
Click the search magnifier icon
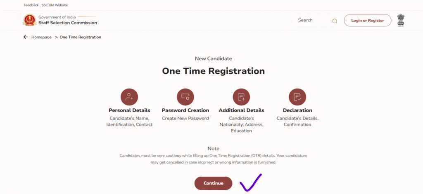335,21
